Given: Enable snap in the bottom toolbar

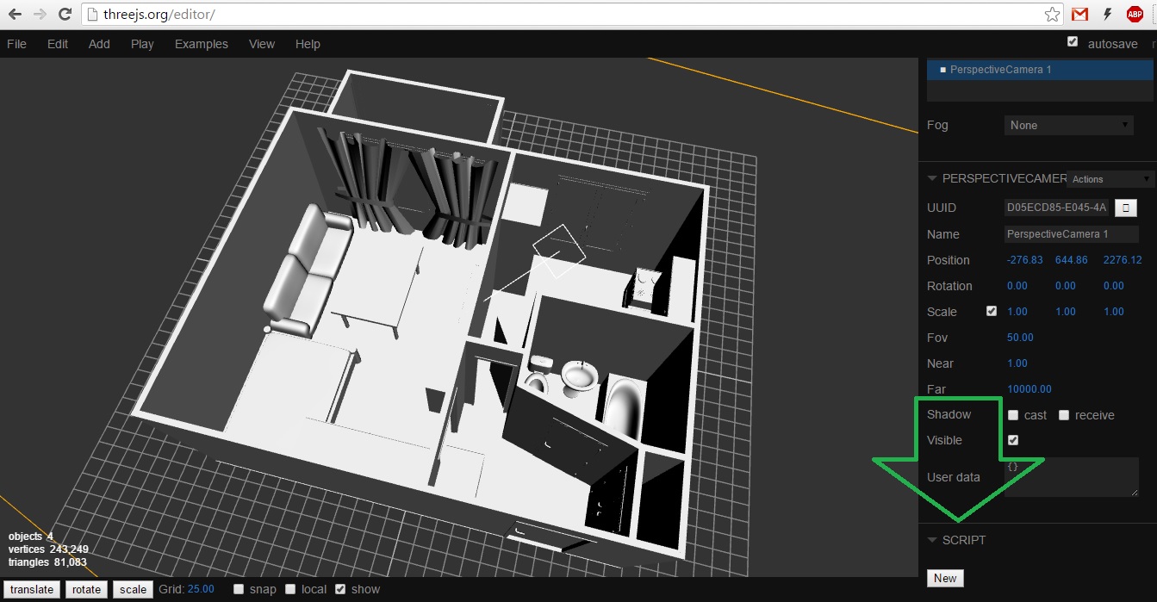Looking at the screenshot, I should pos(238,589).
